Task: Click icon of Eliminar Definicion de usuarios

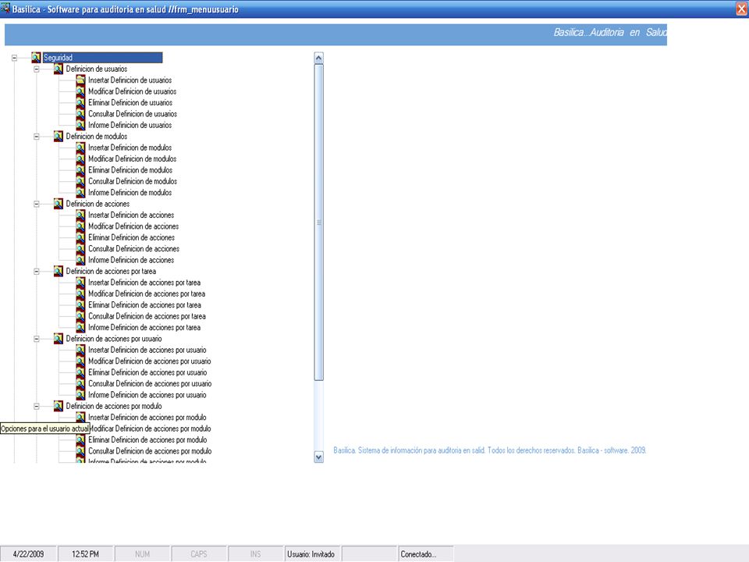Action: pyautogui.click(x=80, y=103)
